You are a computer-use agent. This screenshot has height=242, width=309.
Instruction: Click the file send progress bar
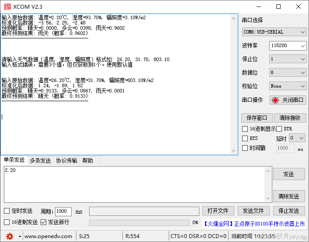click(x=139, y=223)
